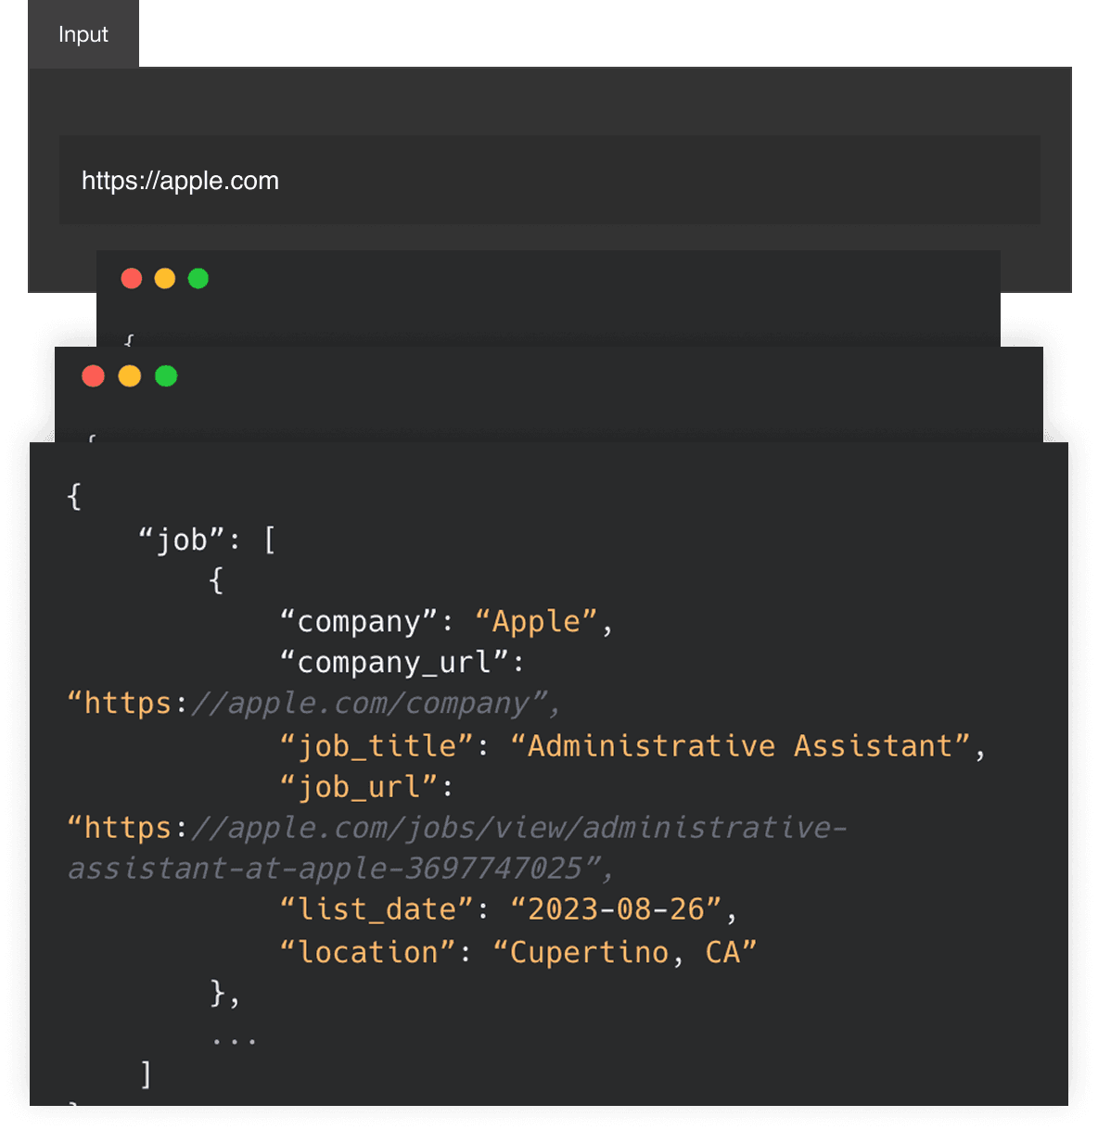Maximize the rear-most code window using green dot

tap(198, 278)
